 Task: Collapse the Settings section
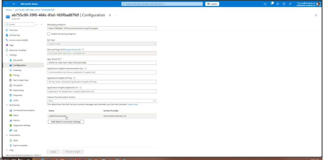point(7,55)
